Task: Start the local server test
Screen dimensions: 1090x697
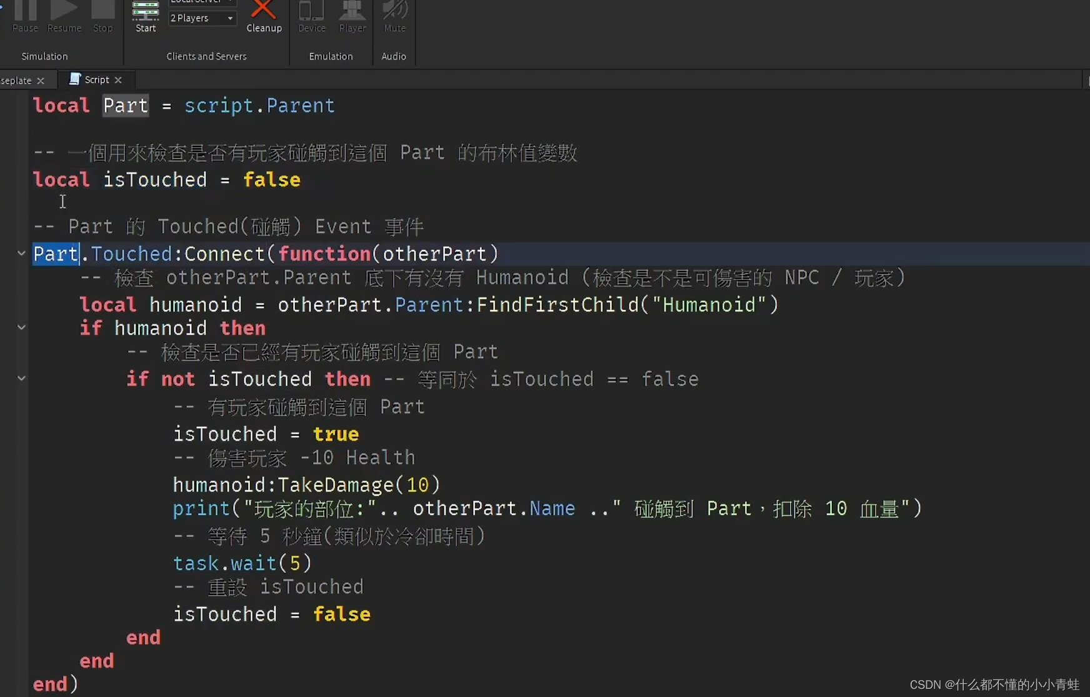Action: click(146, 16)
